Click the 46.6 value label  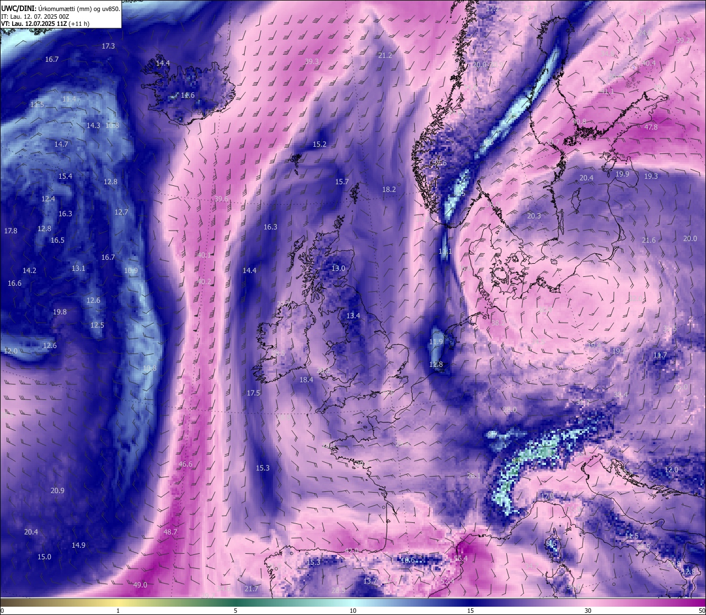[x=185, y=464]
